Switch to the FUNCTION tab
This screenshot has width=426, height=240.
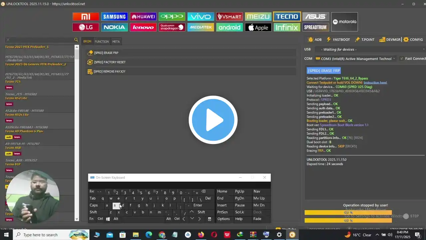point(102,41)
